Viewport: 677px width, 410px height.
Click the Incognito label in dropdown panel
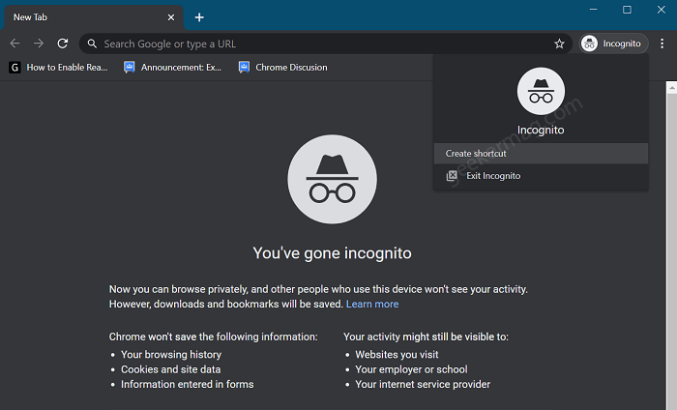[541, 130]
